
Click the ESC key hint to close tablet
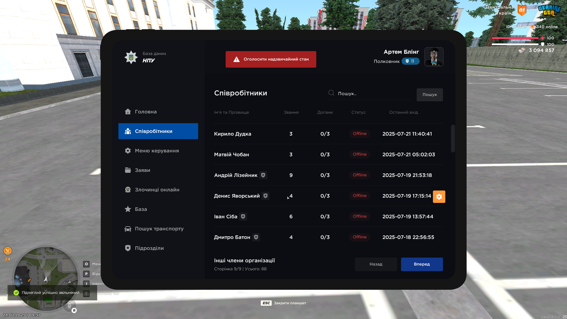(266, 303)
